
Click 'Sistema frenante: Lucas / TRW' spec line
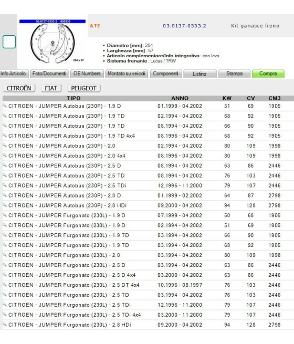[x=141, y=61]
